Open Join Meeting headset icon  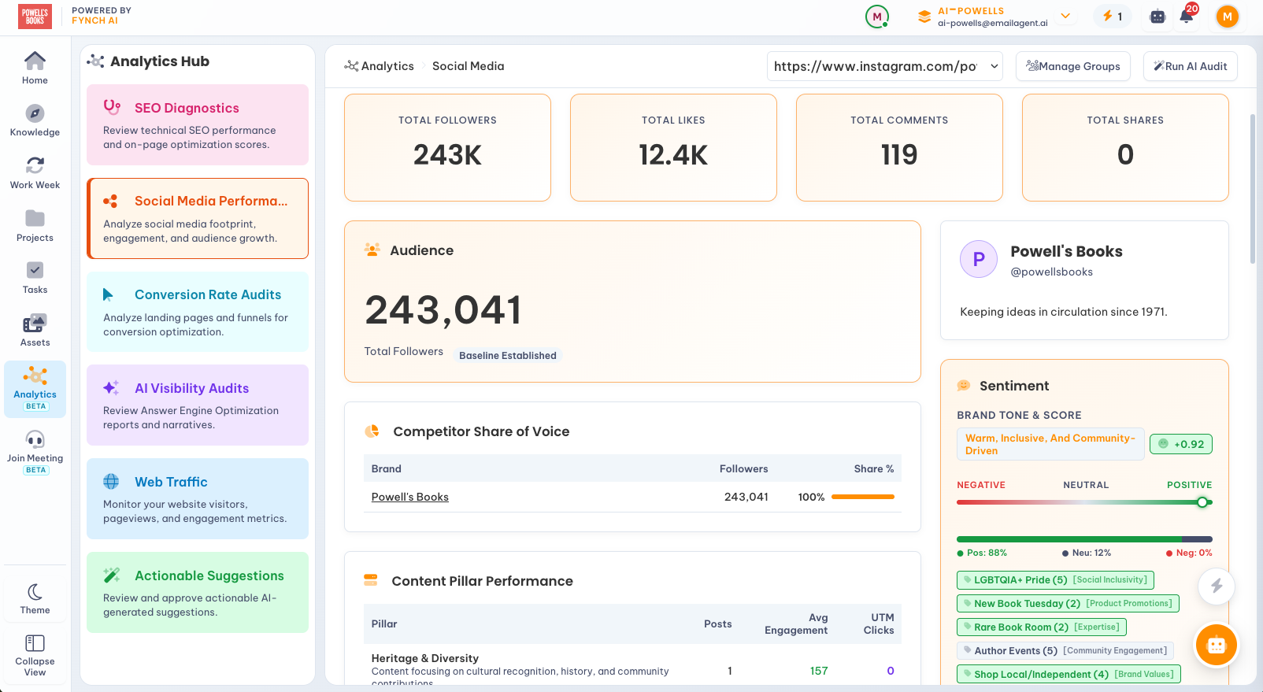click(35, 451)
